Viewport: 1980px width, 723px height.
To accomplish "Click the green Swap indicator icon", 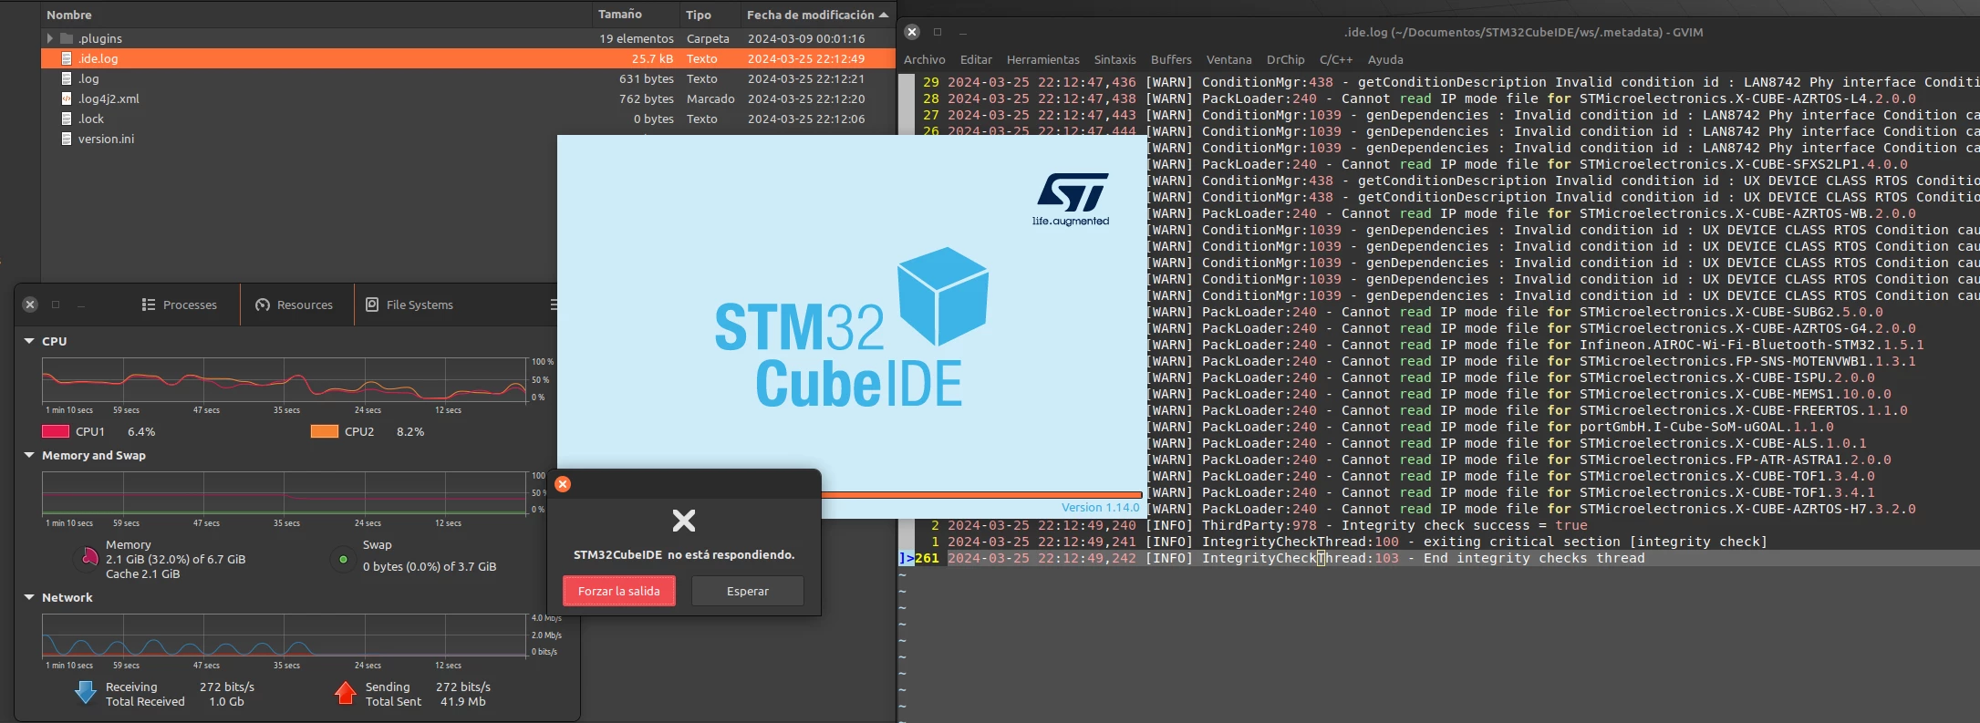I will 343,559.
